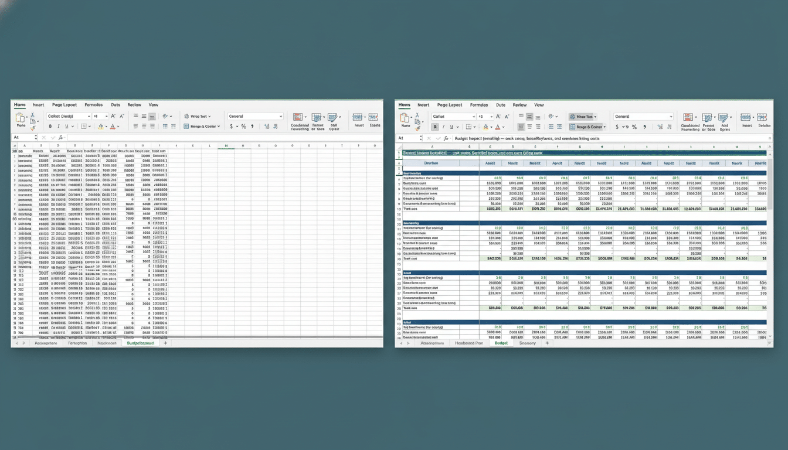
Task: Open the Formulas tab in left window
Action: click(x=93, y=105)
